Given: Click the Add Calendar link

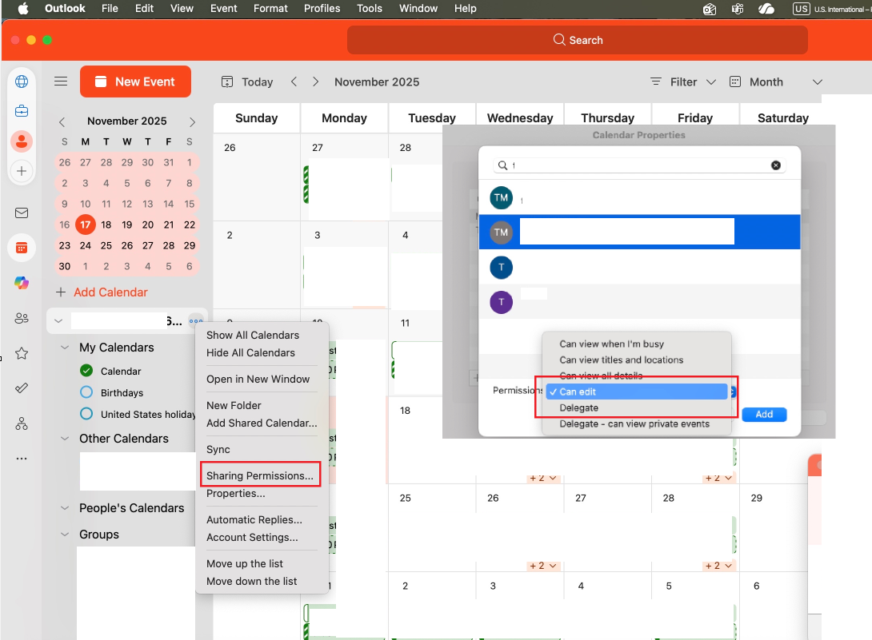Looking at the screenshot, I should pyautogui.click(x=110, y=292).
